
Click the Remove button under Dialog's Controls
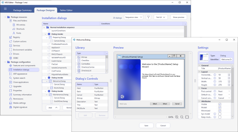(102, 115)
